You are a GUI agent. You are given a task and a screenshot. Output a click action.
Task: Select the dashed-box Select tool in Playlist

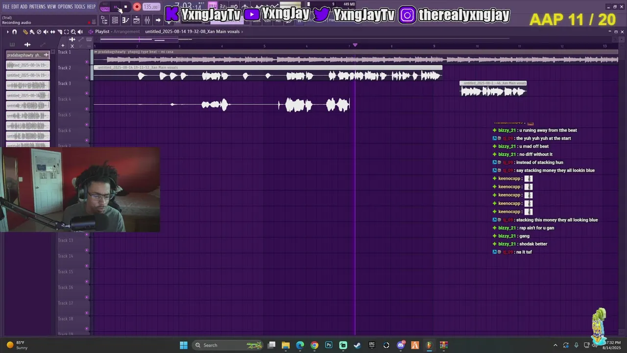(x=67, y=32)
